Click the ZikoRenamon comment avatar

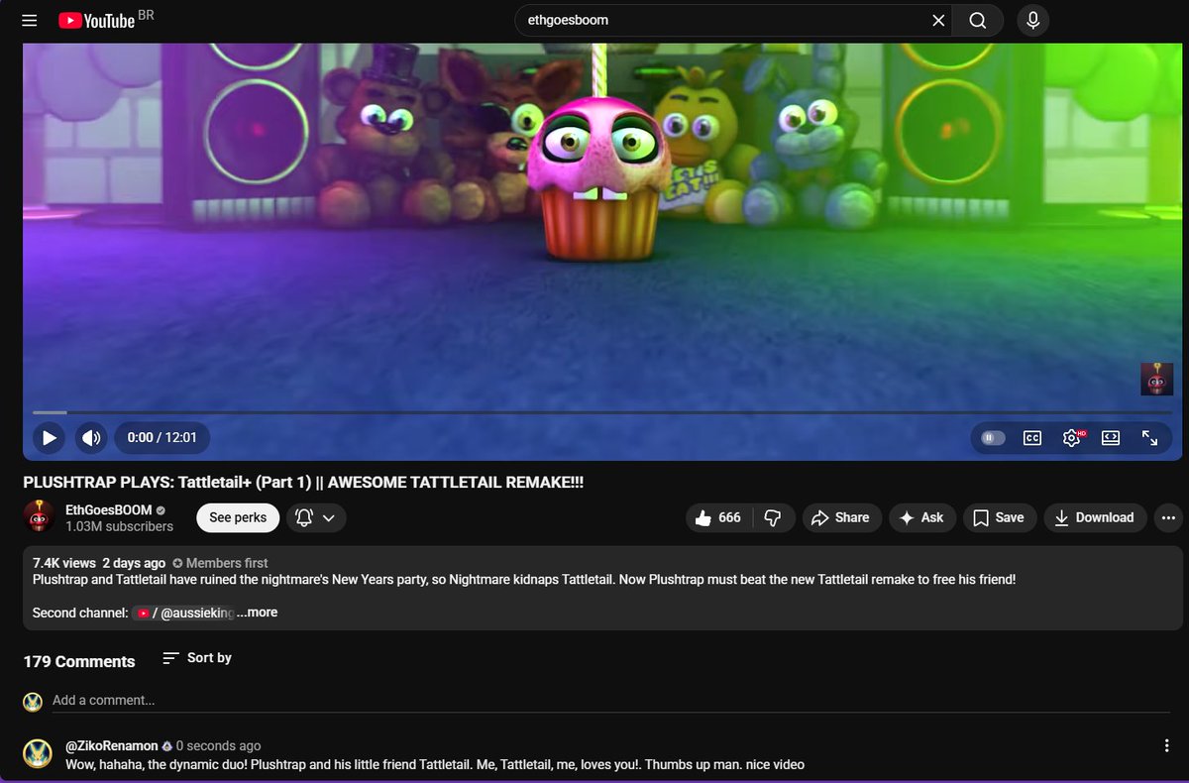pyautogui.click(x=38, y=753)
